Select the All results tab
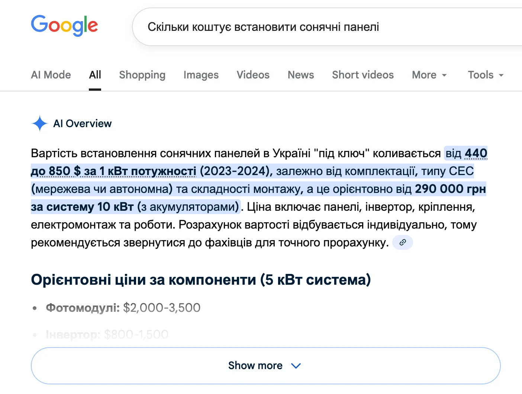Image resolution: width=522 pixels, height=394 pixels. click(x=95, y=75)
